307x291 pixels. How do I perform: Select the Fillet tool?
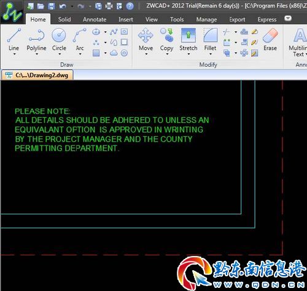(x=210, y=39)
